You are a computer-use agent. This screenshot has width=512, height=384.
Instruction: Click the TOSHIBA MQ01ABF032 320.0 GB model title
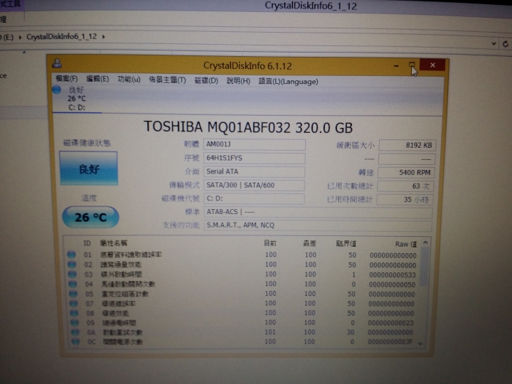248,127
